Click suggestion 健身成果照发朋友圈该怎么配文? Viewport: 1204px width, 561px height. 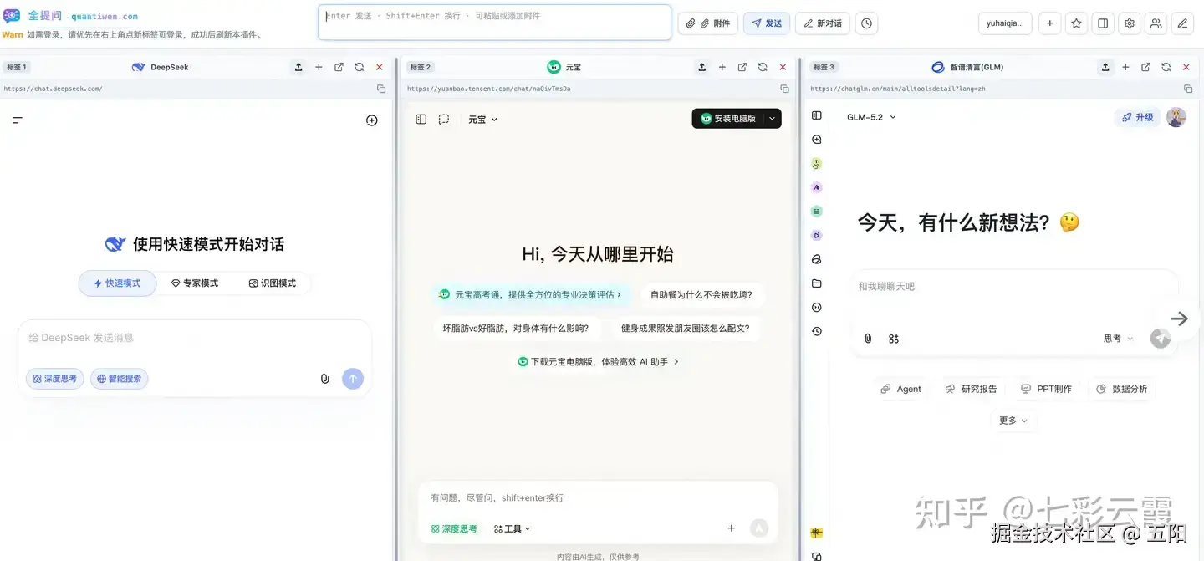click(686, 329)
